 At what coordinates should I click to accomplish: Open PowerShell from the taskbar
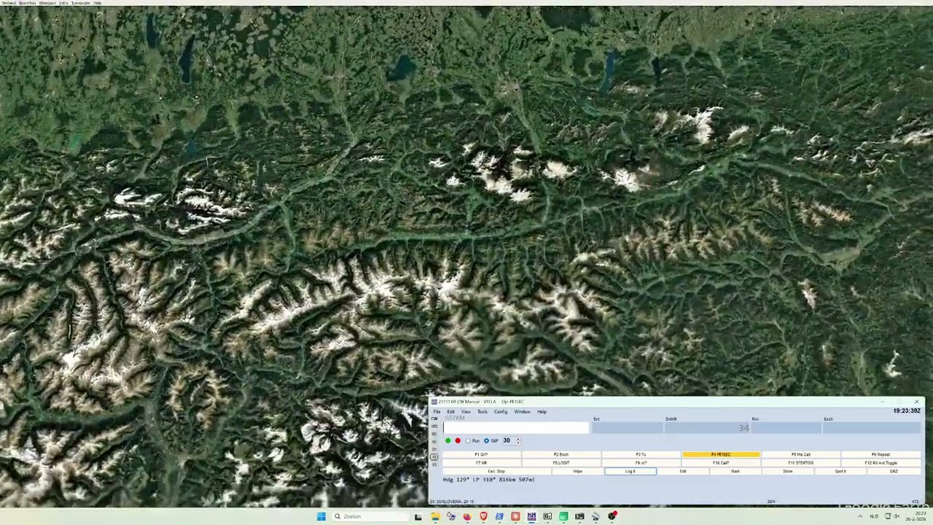tap(499, 516)
